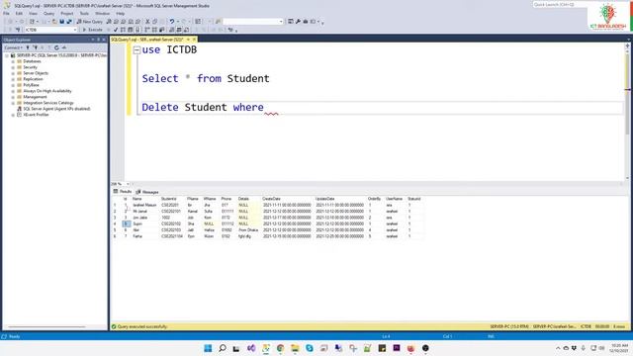Select the Management tree item
This screenshot has width=633, height=356.
(35, 97)
